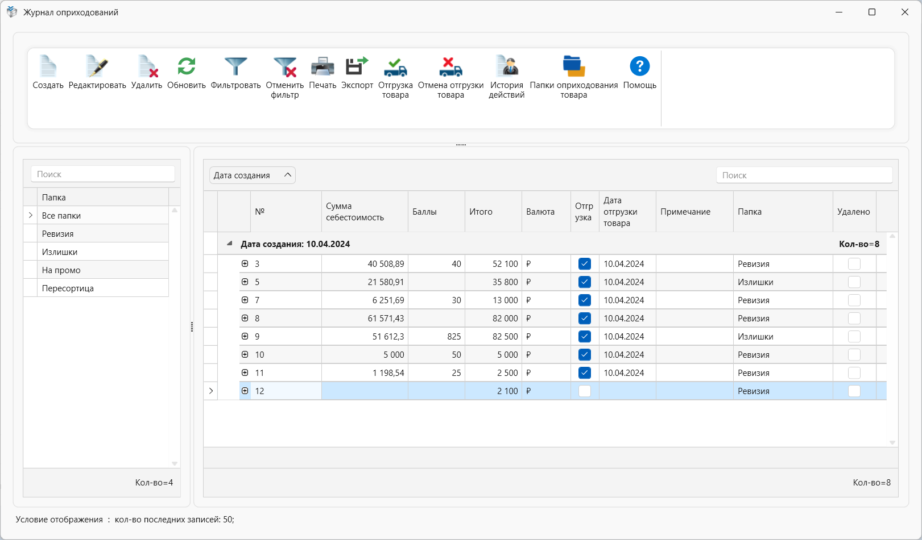Select the 82 500 Итого cell
Screen dimensions: 922x540
pos(493,336)
